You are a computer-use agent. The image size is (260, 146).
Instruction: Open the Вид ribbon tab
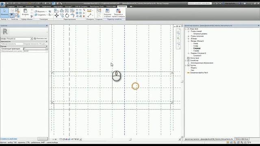point(38,6)
